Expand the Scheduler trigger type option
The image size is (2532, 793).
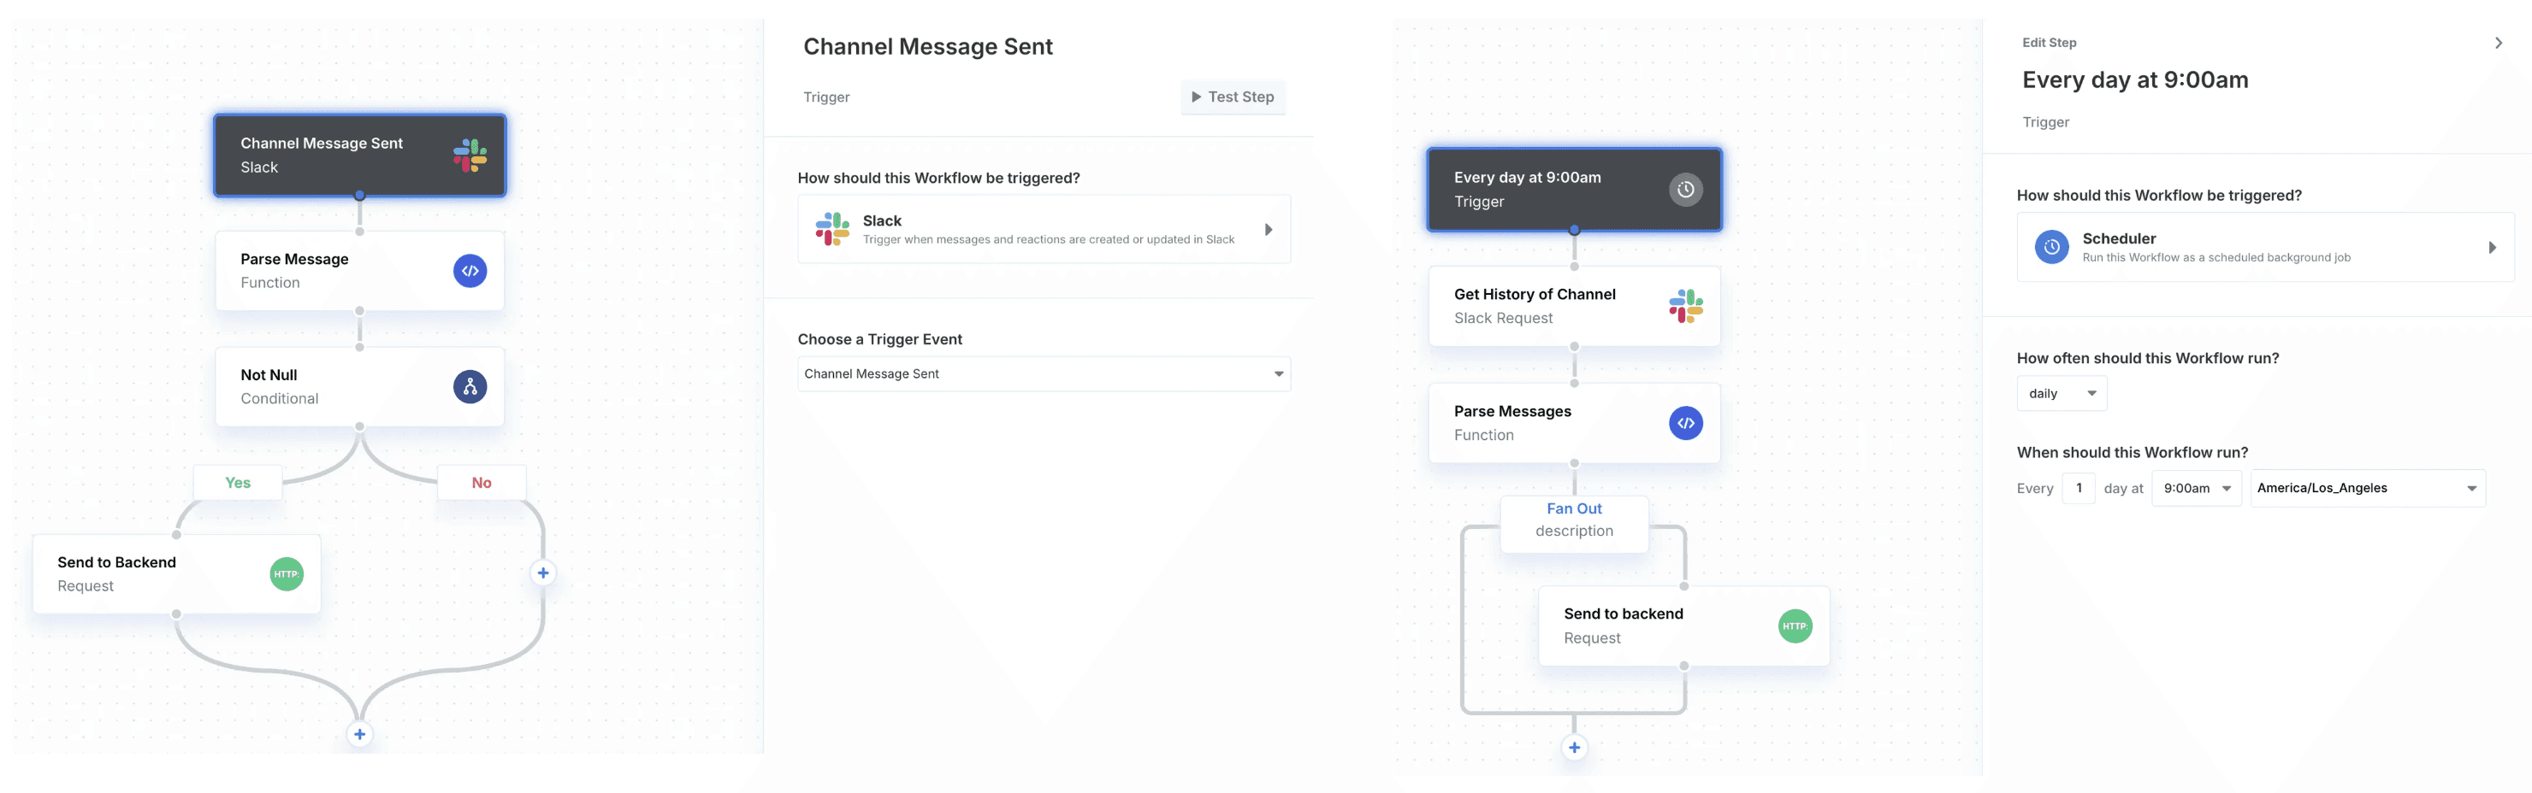[2492, 247]
